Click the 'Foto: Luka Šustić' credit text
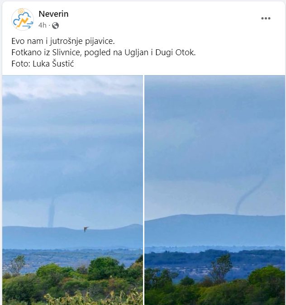Screen dimensions: 286x305 pos(43,64)
